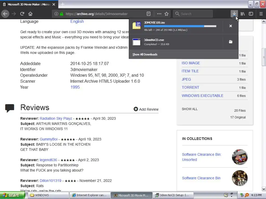This screenshot has width=266, height=199.
Task: Select ITEM TILE download option
Action: (x=190, y=71)
